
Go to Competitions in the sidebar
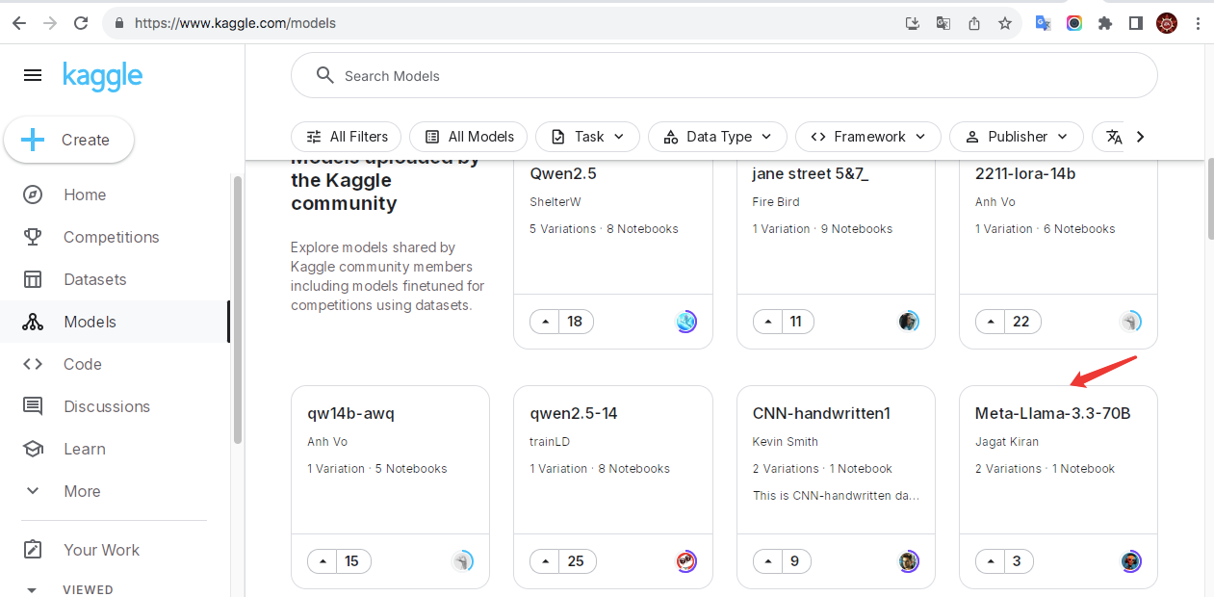coord(116,237)
